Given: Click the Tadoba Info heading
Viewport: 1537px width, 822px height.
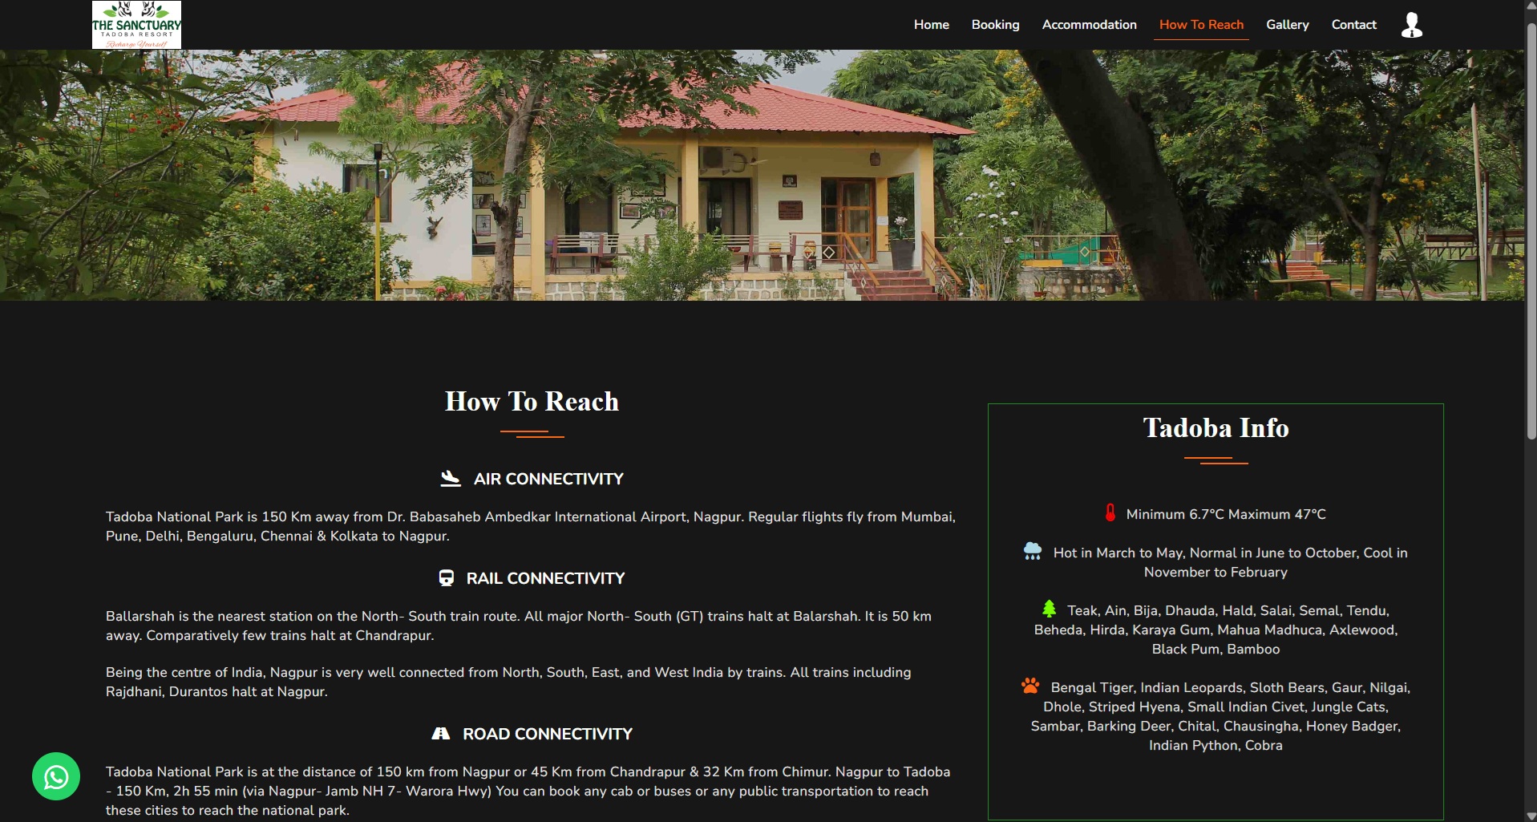Looking at the screenshot, I should pyautogui.click(x=1215, y=428).
